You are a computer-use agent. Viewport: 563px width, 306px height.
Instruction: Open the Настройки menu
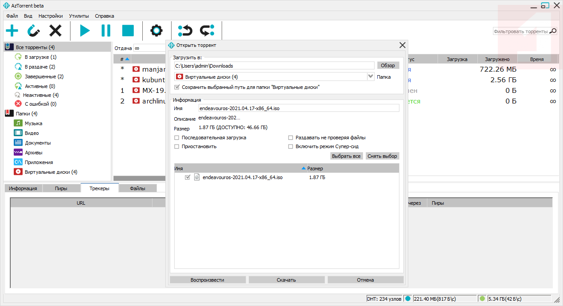(51, 16)
